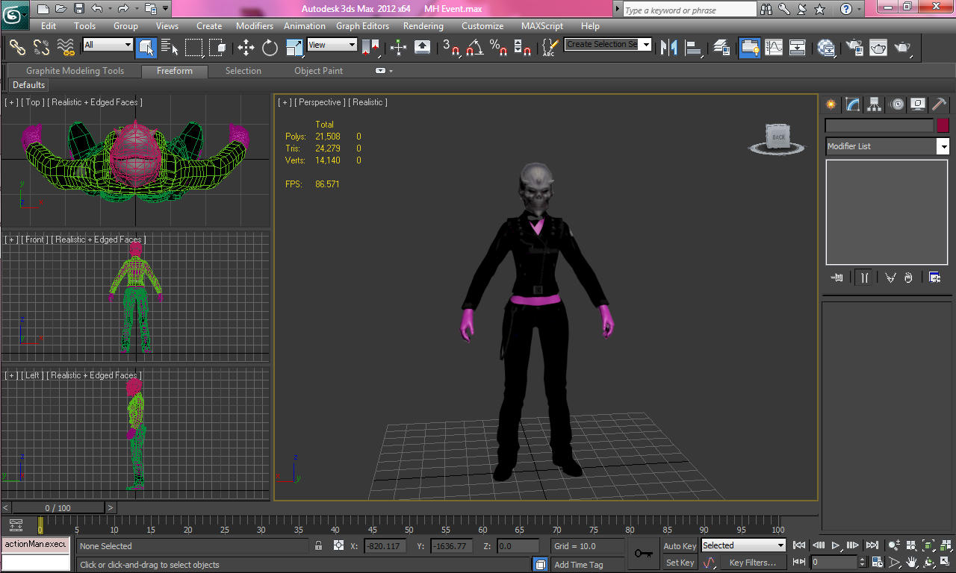Open the Schematic View
This screenshot has height=573, width=956.
click(798, 48)
